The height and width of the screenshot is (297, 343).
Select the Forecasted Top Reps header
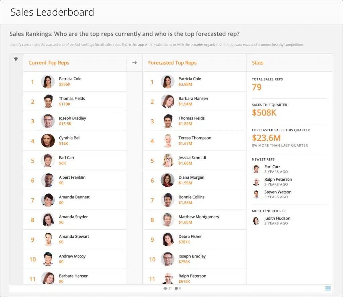[x=173, y=63]
